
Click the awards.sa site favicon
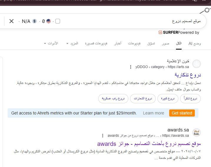(196, 132)
